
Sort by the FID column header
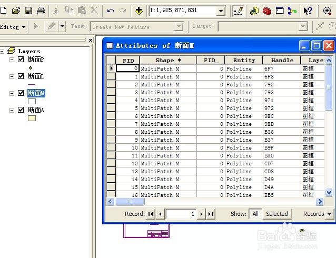coord(127,61)
